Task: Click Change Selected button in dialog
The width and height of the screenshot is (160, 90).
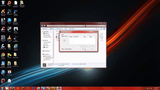Action: [84, 46]
